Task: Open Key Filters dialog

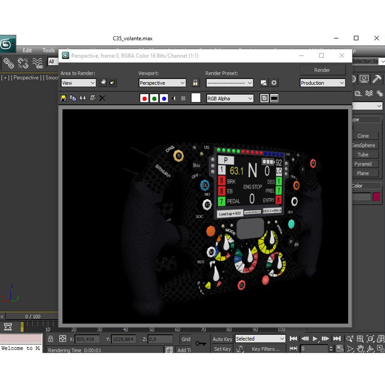Action: click(266, 349)
